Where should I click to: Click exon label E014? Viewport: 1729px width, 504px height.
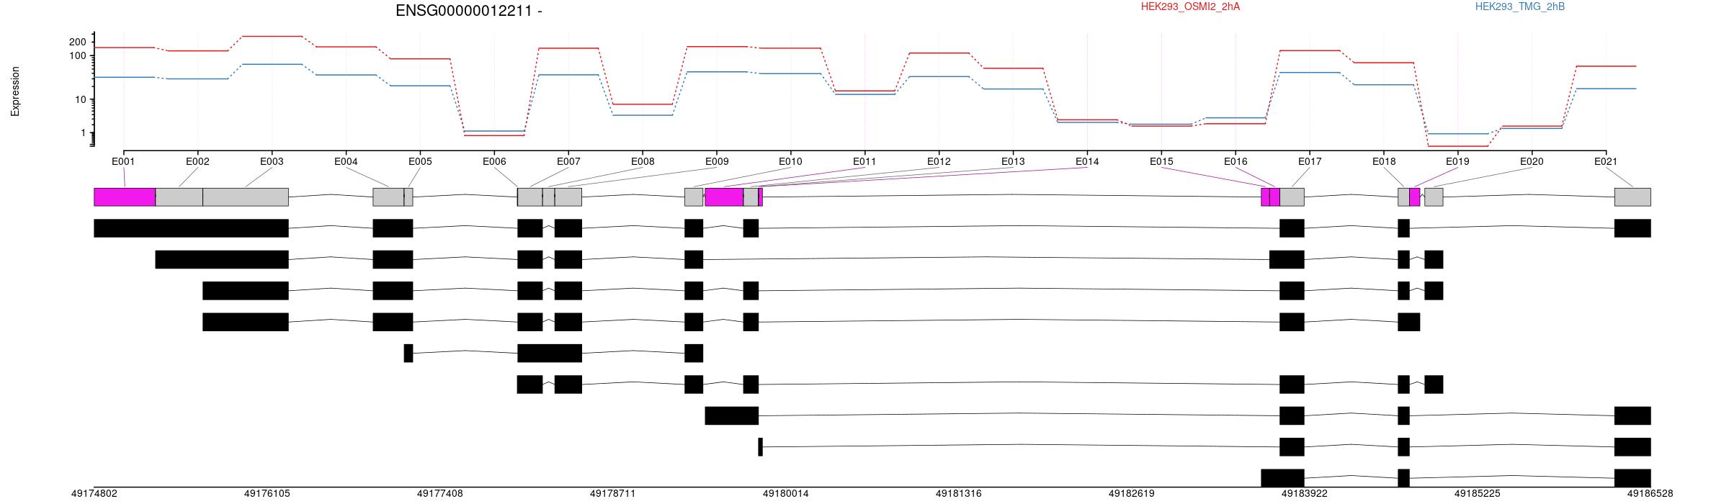point(1087,161)
